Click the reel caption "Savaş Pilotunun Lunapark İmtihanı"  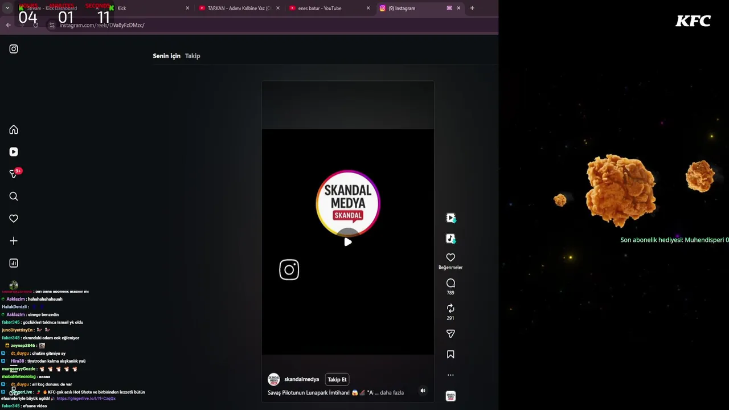pyautogui.click(x=309, y=393)
